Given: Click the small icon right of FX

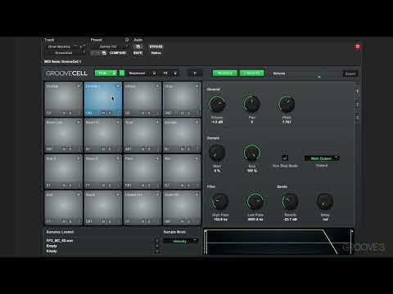Looking at the screenshot, I should coord(175,73).
